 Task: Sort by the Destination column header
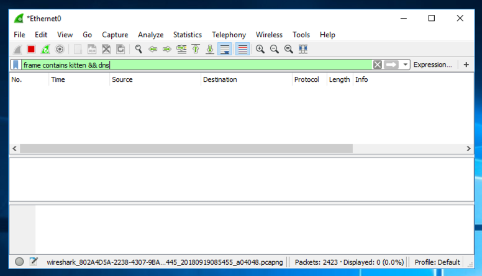click(246, 79)
